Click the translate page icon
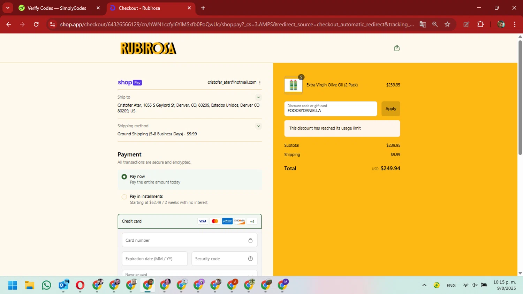Viewport: 523px width, 294px height. 423,24
